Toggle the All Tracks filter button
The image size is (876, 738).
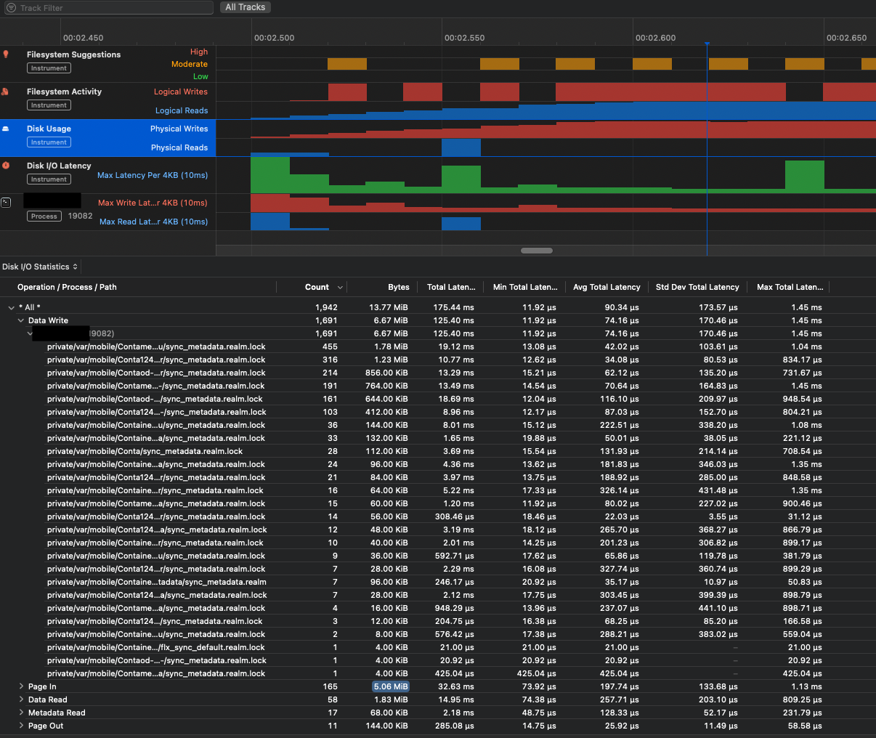(245, 7)
